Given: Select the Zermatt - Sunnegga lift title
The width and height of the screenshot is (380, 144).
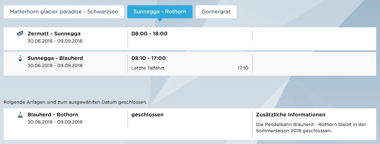Looking at the screenshot, I should [54, 34].
